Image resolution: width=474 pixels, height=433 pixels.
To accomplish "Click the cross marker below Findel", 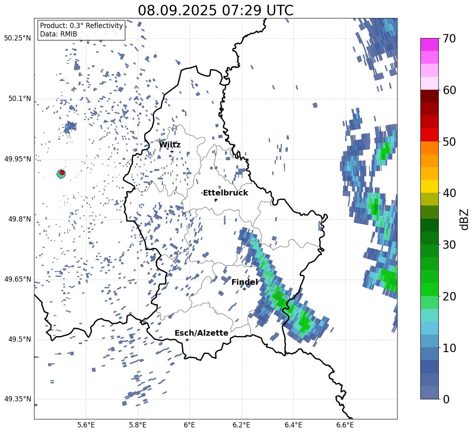I will [x=244, y=289].
